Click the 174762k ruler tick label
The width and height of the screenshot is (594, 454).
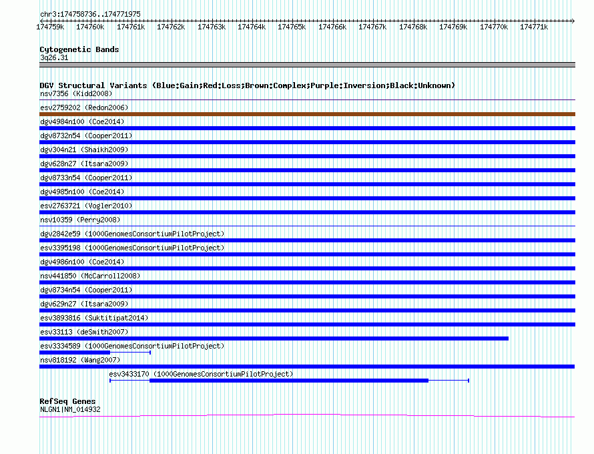point(171,27)
